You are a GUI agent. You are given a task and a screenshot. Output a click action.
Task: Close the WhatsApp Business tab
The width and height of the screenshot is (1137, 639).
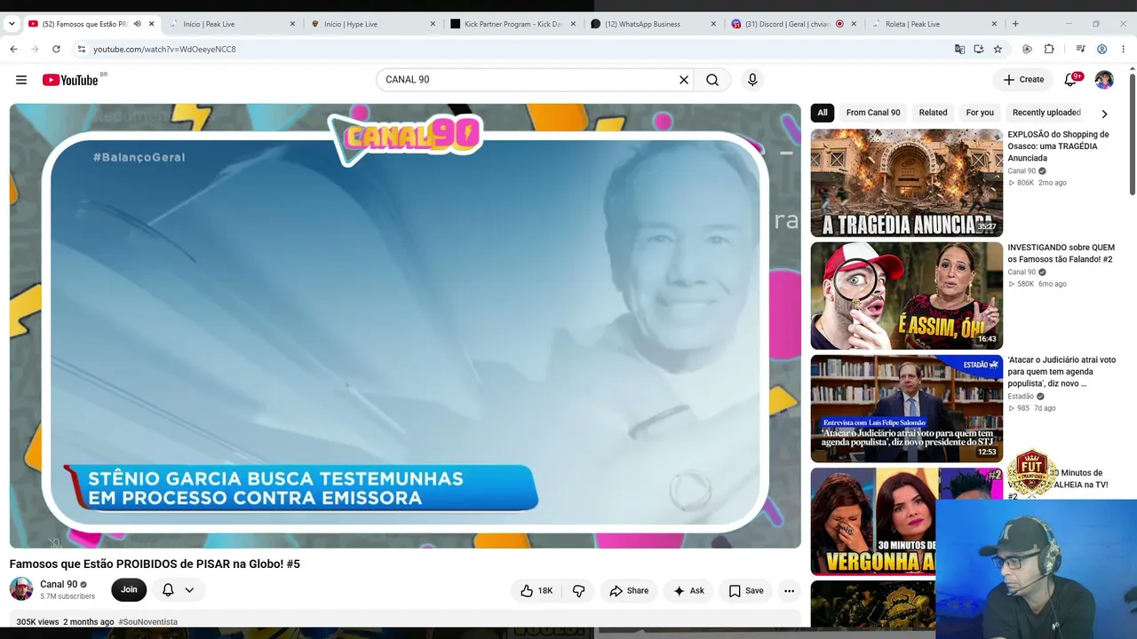point(713,24)
